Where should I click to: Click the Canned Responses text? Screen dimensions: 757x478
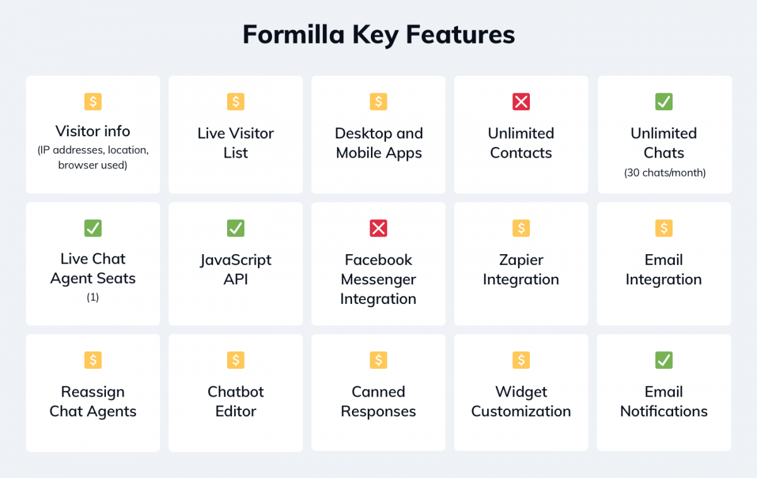coord(378,402)
